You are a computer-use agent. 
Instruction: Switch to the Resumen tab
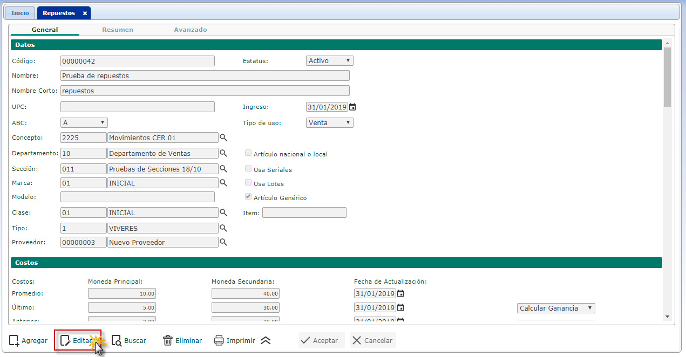coord(118,30)
